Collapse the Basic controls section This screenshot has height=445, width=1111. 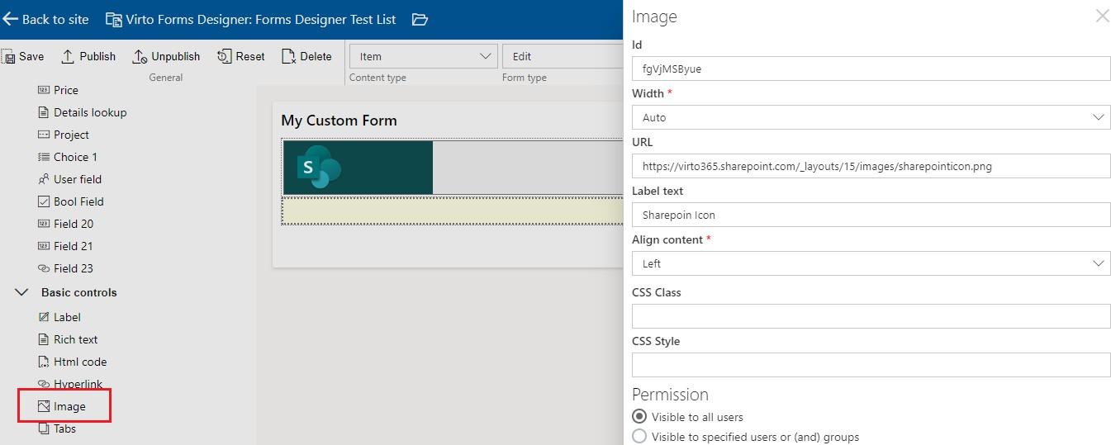(x=22, y=292)
